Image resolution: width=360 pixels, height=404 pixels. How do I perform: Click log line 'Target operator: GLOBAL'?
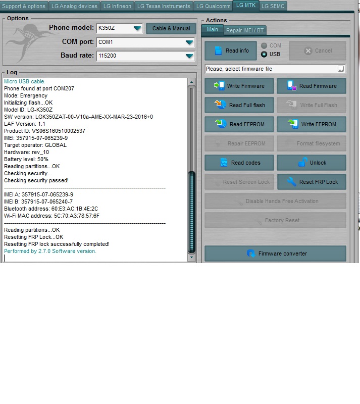pos(35,145)
